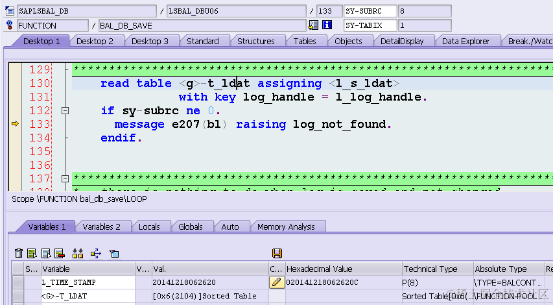This screenshot has height=305, width=553.
Task: Click the orange save floppy disk icon
Action: click(x=277, y=253)
